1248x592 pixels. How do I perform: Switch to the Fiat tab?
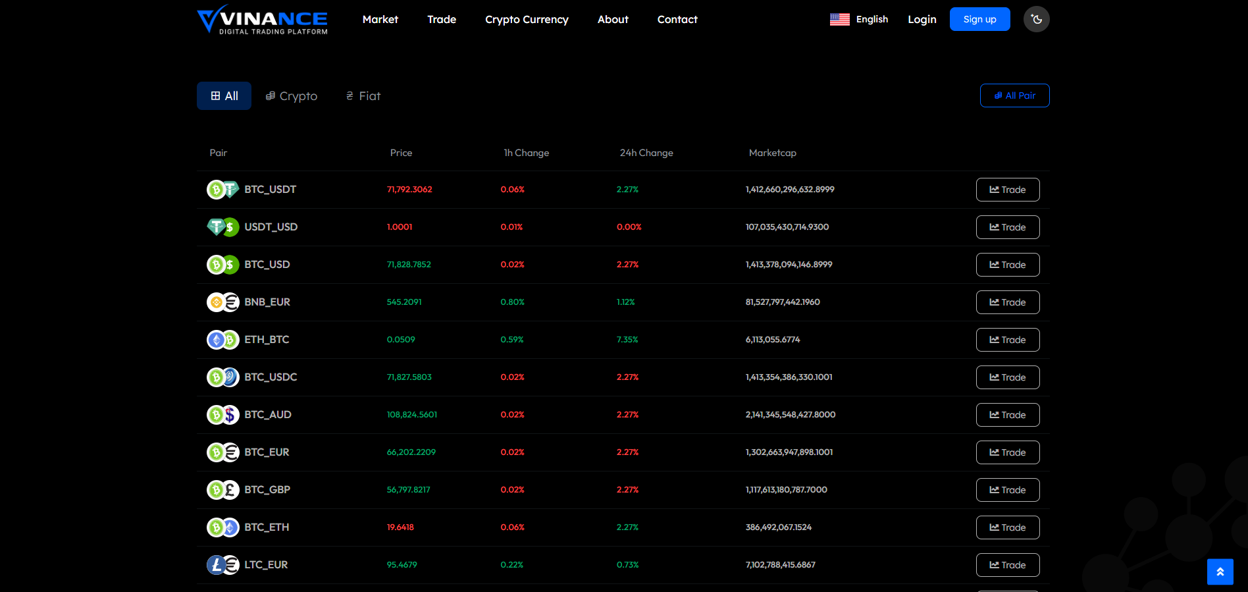tap(363, 96)
